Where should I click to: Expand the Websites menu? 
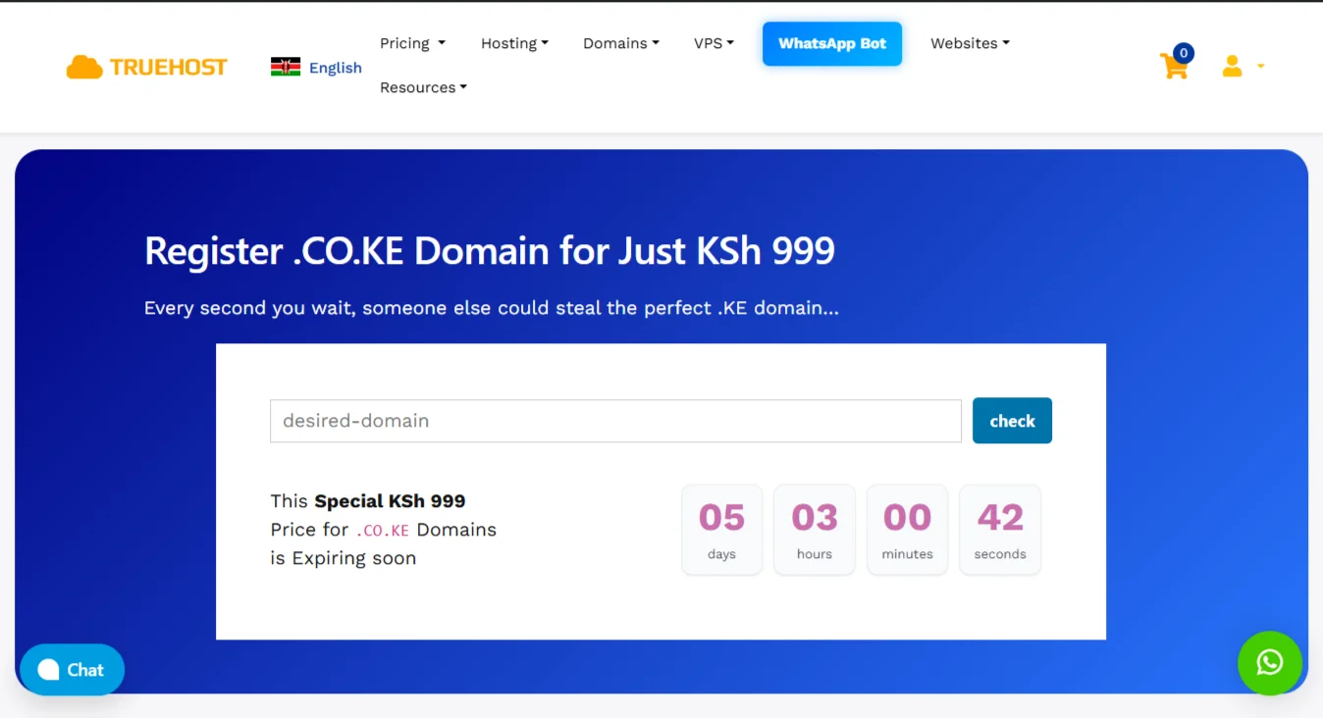click(970, 43)
